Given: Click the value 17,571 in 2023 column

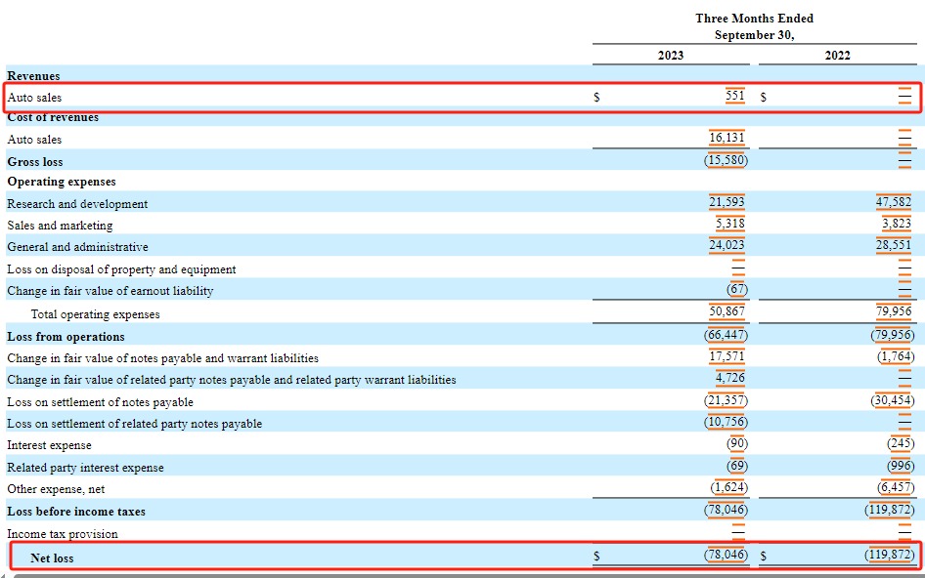Looking at the screenshot, I should (x=727, y=356).
